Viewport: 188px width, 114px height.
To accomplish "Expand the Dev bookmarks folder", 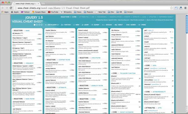I will [111, 12].
